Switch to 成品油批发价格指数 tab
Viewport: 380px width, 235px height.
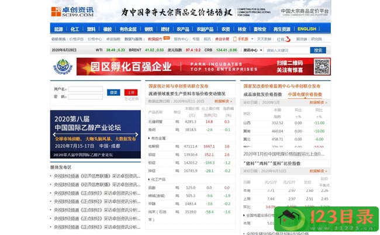(262, 94)
